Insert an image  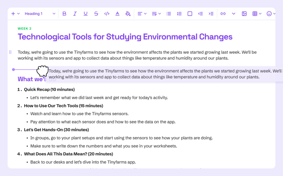tap(244, 13)
